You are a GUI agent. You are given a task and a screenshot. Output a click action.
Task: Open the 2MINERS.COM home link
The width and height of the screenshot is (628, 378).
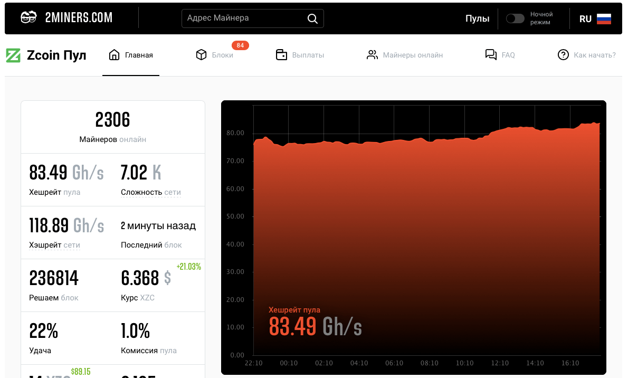79,17
